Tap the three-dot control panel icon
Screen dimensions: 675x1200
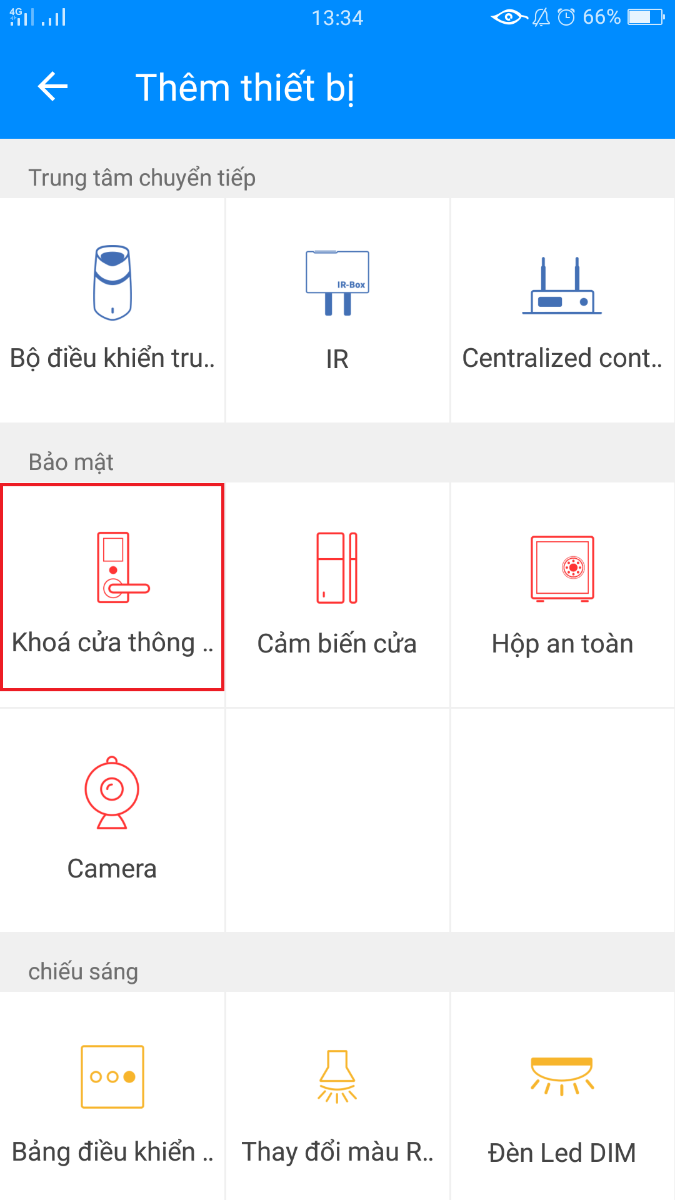point(112,1076)
